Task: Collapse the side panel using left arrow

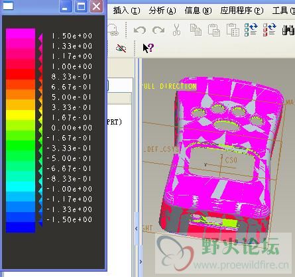Action: pos(137,229)
